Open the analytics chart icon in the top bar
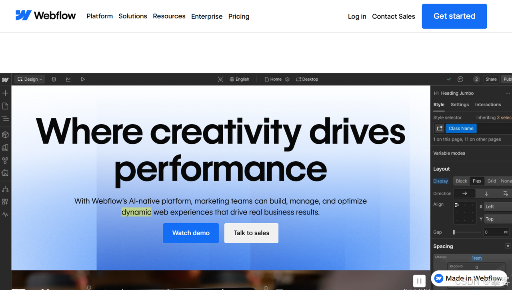Screen dimensions: 512x290 coord(68,79)
